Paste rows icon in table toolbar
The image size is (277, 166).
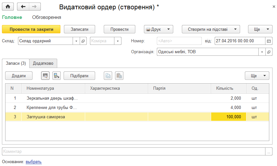119,76
